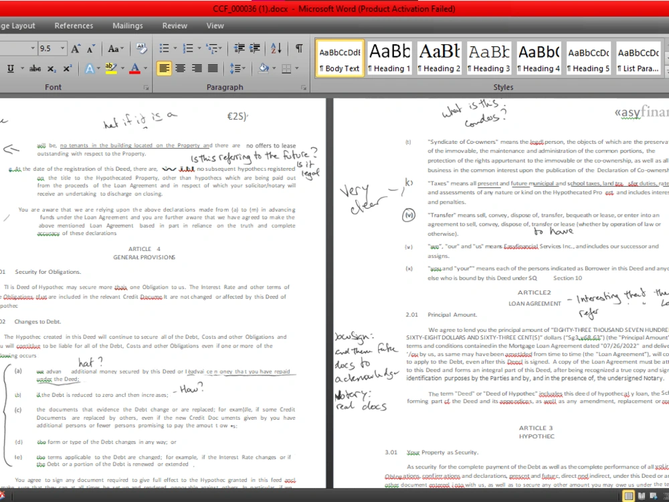Open the bullets library dropdown arrow

click(175, 48)
